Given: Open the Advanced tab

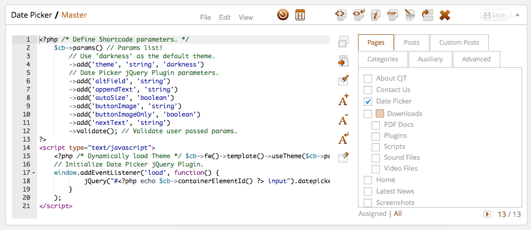Looking at the screenshot, I should tap(476, 59).
